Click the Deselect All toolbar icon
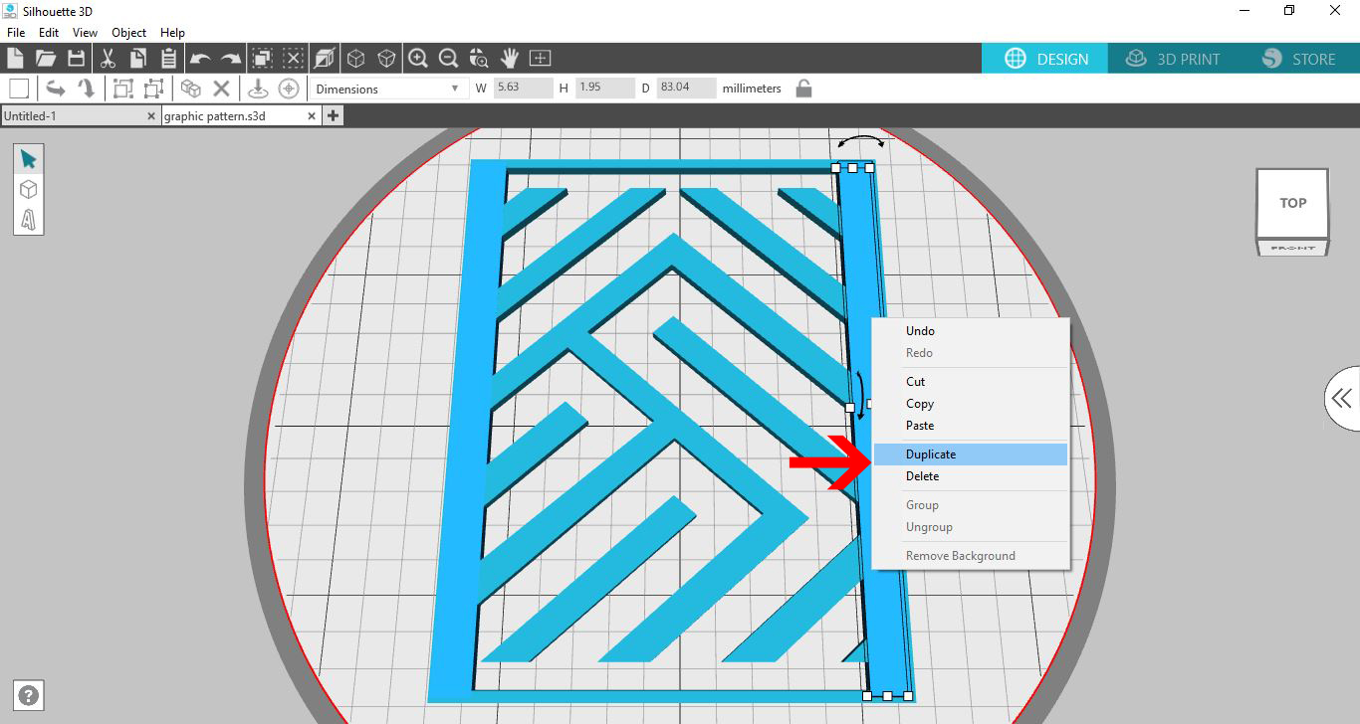Viewport: 1360px width, 724px height. 293,58
